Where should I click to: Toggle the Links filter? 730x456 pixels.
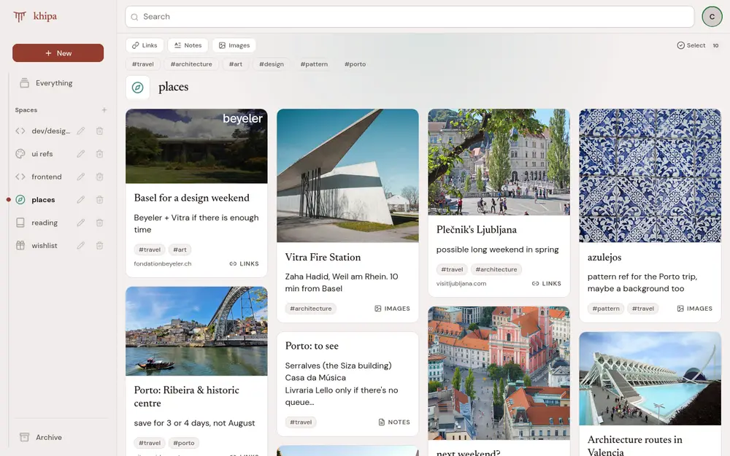tap(145, 45)
